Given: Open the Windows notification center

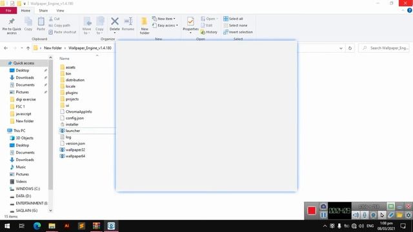Looking at the screenshot, I should (403, 226).
